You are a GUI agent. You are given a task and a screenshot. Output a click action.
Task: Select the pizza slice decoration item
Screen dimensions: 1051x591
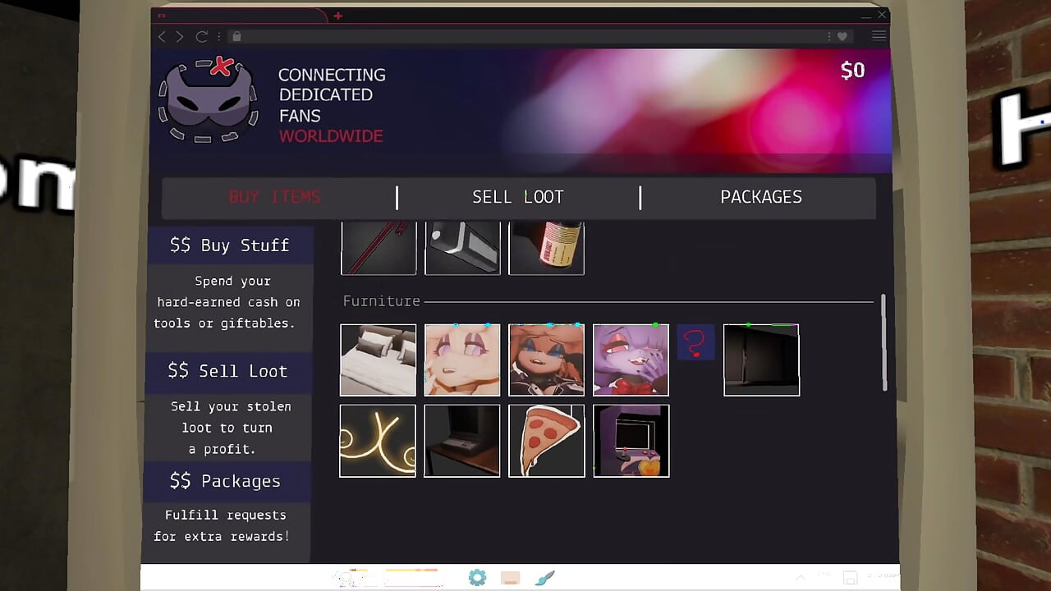point(546,441)
